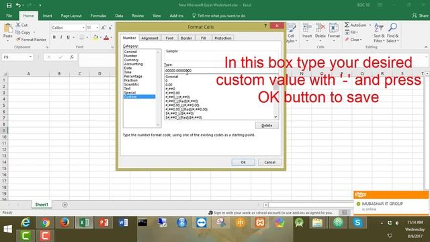
Task: Open the font size 11 dropdown
Action: (x=97, y=28)
